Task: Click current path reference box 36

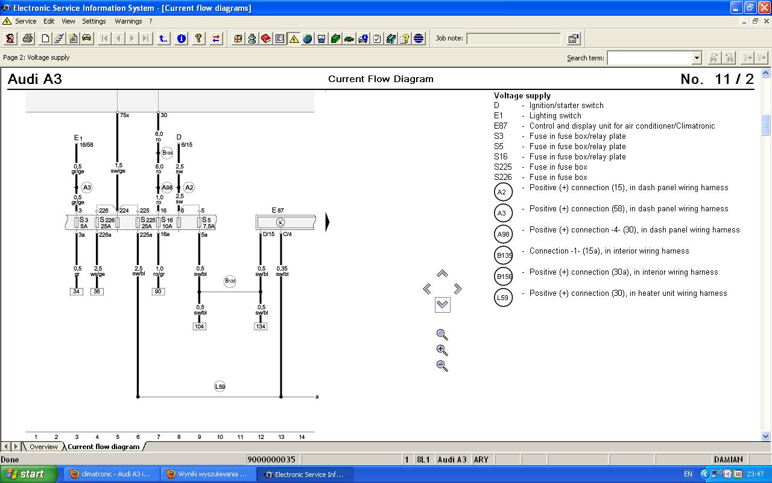Action: pos(96,292)
